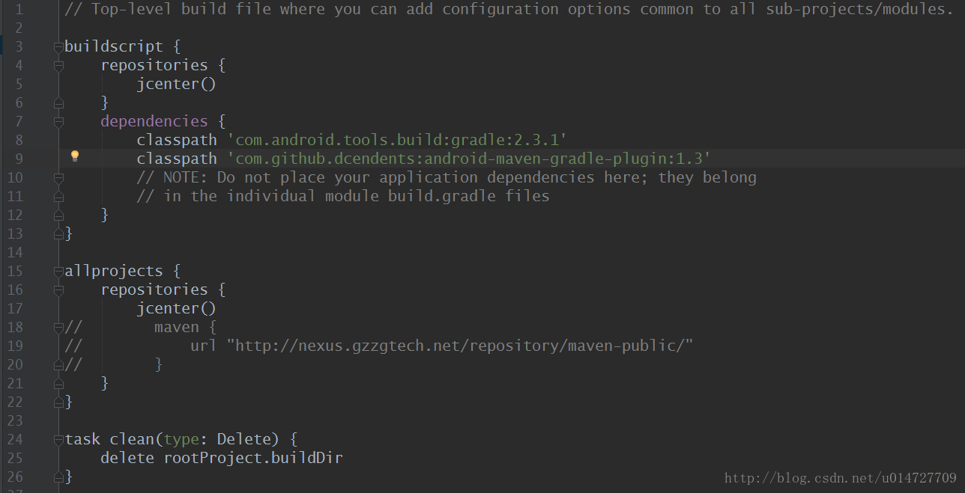This screenshot has width=965, height=493.
Task: Click line number 1 in the gutter
Action: (18, 9)
